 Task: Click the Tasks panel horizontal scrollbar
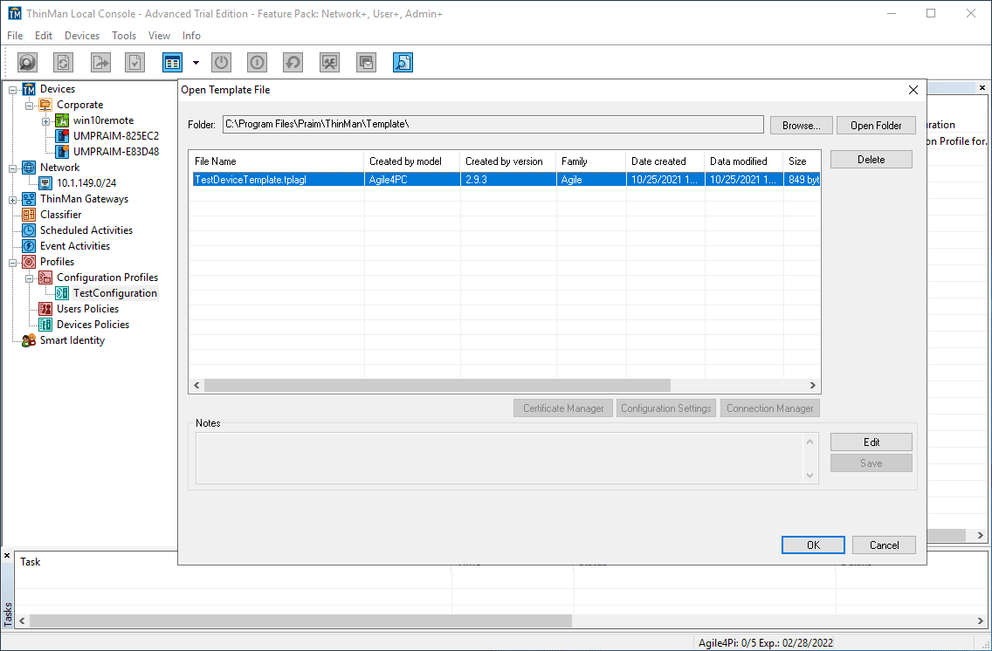click(300, 621)
